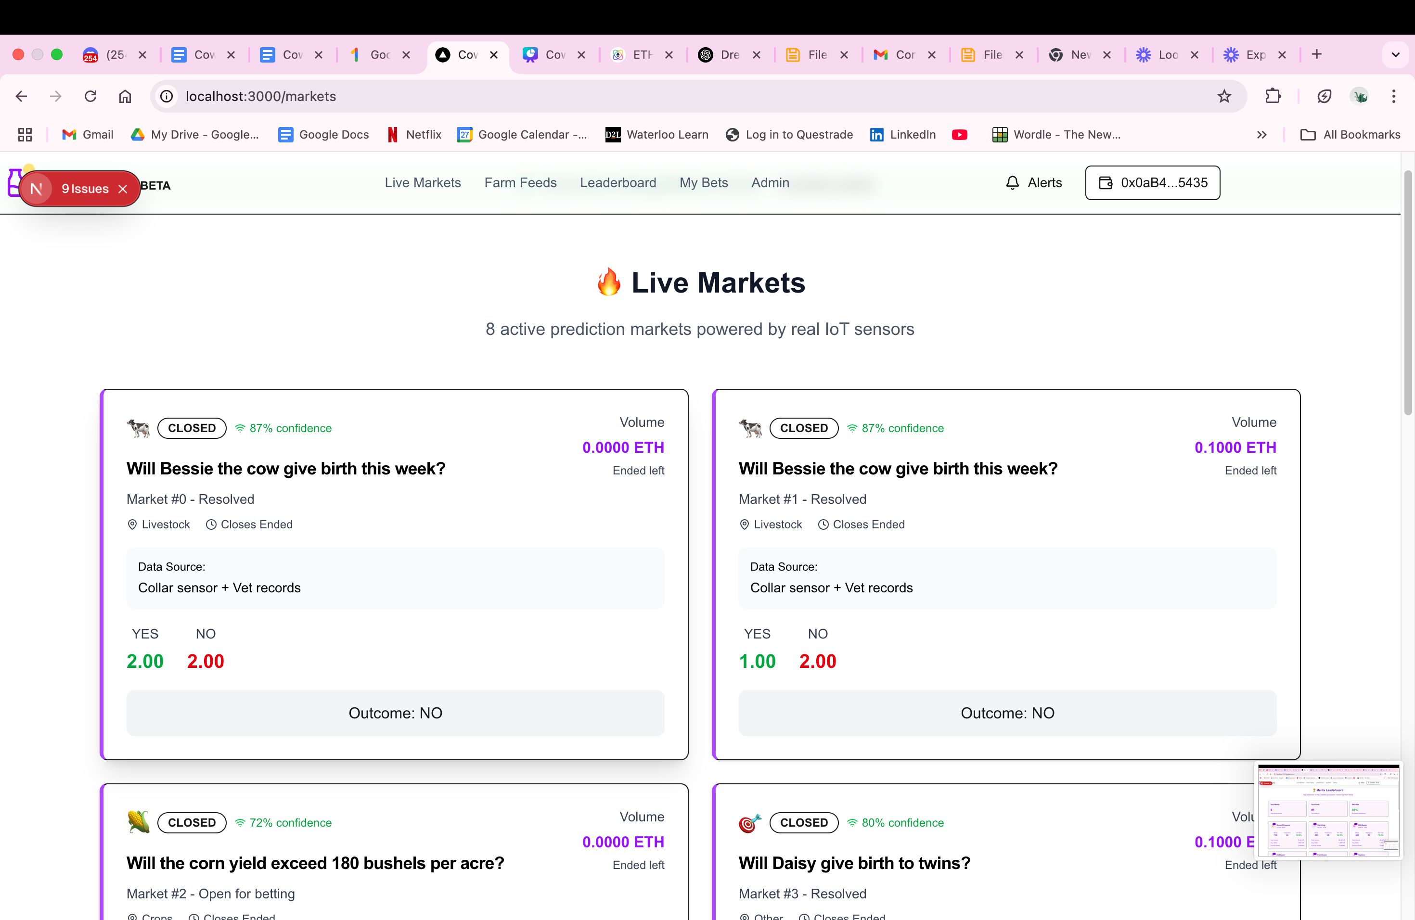This screenshot has width=1415, height=920.
Task: Switch to the Exp browser tab
Action: click(x=1255, y=55)
